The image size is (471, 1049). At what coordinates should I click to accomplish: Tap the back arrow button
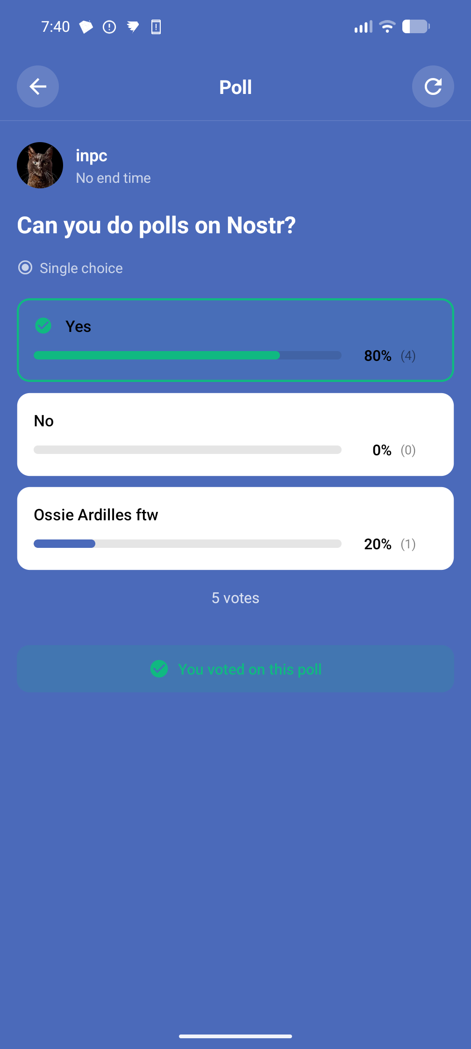(38, 86)
